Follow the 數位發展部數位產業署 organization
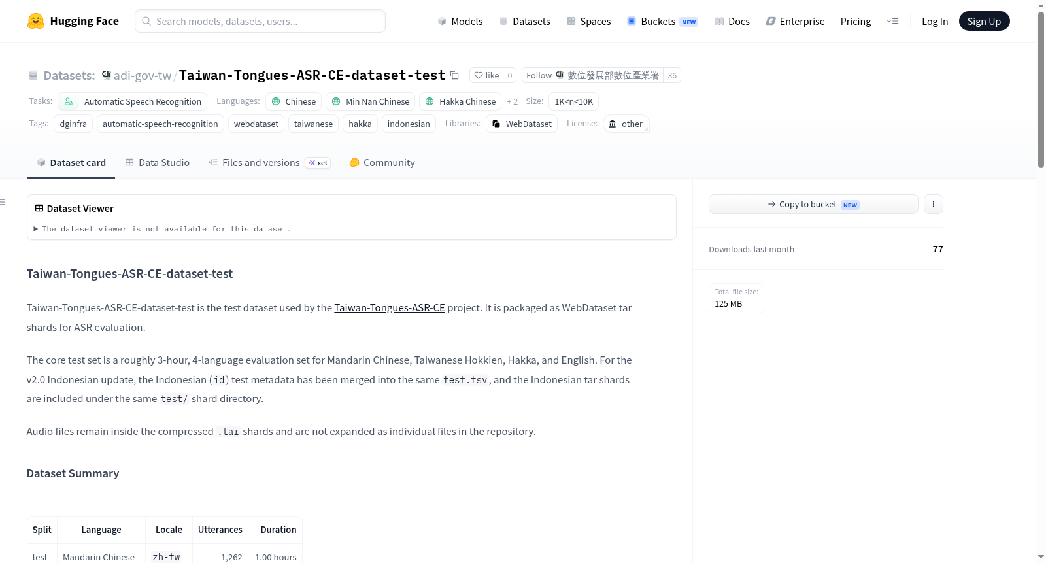1046x563 pixels. [592, 75]
